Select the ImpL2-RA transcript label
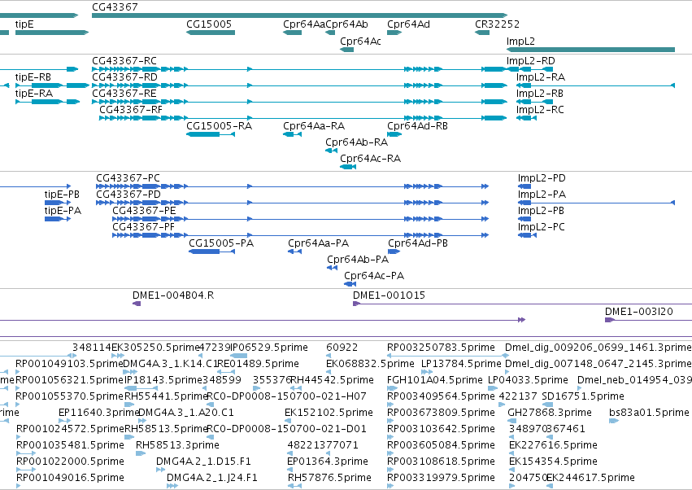Screen dimensions: 692x490 (541, 77)
